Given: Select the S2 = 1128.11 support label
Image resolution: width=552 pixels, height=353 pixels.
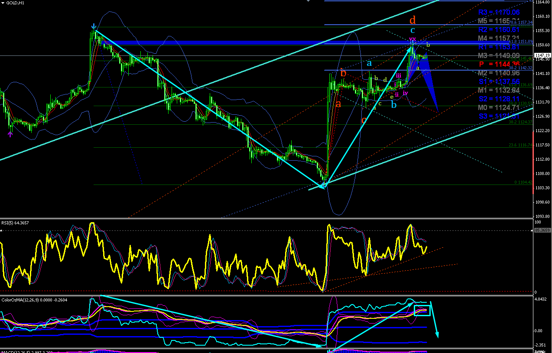Looking at the screenshot, I should [499, 99].
